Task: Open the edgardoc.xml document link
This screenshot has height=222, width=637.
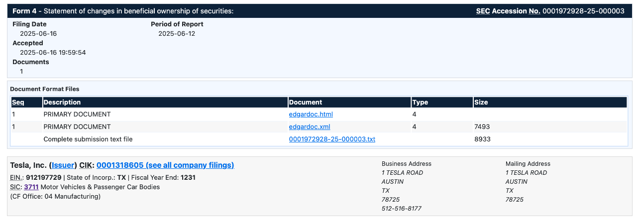Action: (x=309, y=127)
